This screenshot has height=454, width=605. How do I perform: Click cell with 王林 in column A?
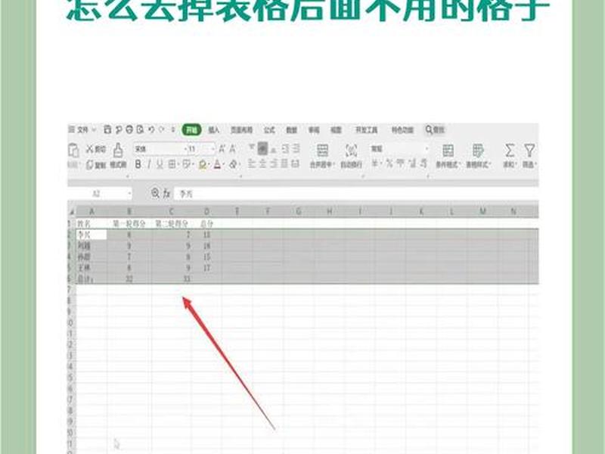click(x=92, y=268)
